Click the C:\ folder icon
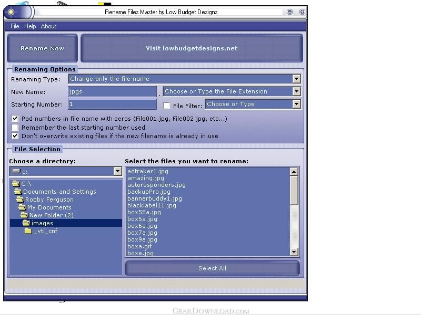421x315 pixels. [16, 184]
